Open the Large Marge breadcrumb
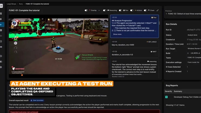 click(x=11, y=4)
